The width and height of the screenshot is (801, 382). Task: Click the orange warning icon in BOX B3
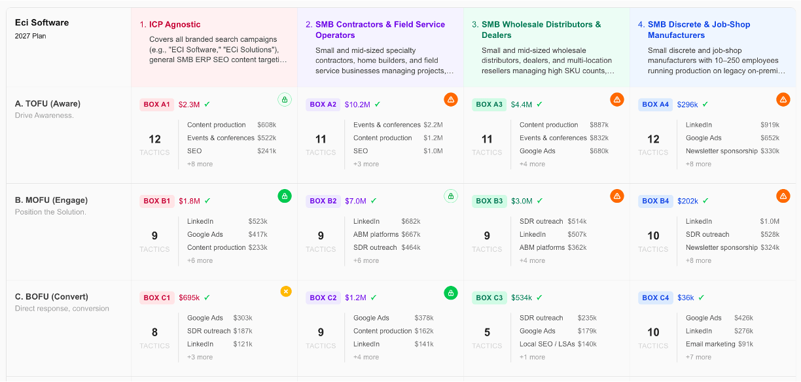click(x=617, y=196)
